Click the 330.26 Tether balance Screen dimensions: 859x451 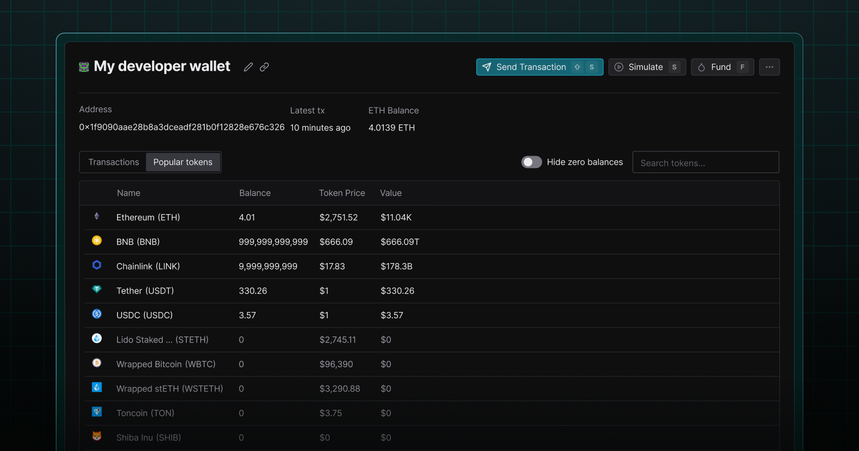[253, 291]
